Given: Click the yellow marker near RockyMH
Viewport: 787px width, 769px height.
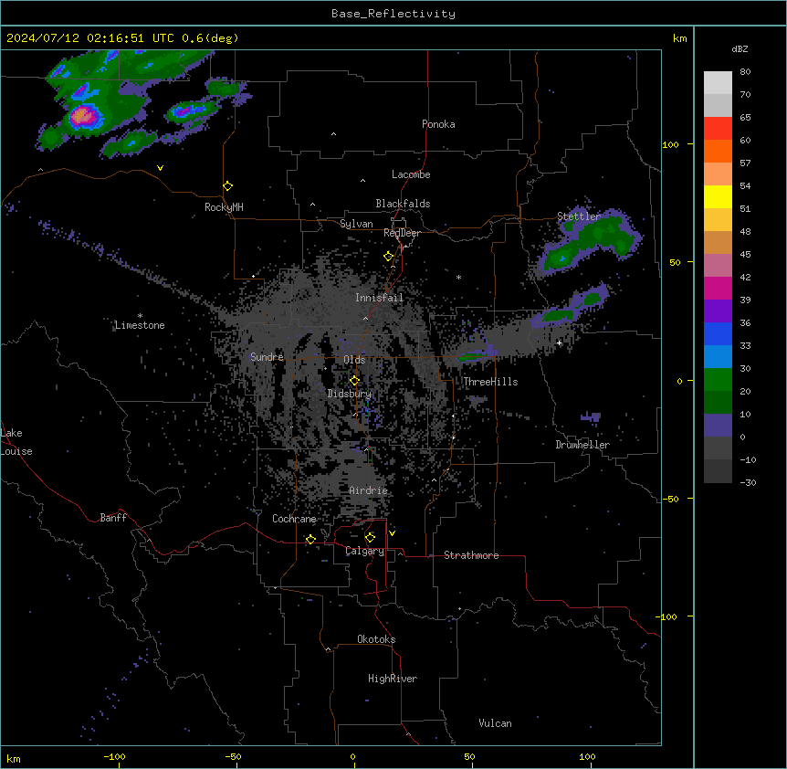Looking at the screenshot, I should pos(227,186).
